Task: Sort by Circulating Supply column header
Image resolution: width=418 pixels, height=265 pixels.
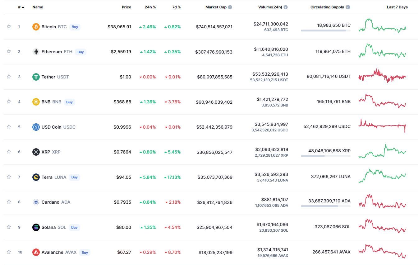Action: click(327, 7)
